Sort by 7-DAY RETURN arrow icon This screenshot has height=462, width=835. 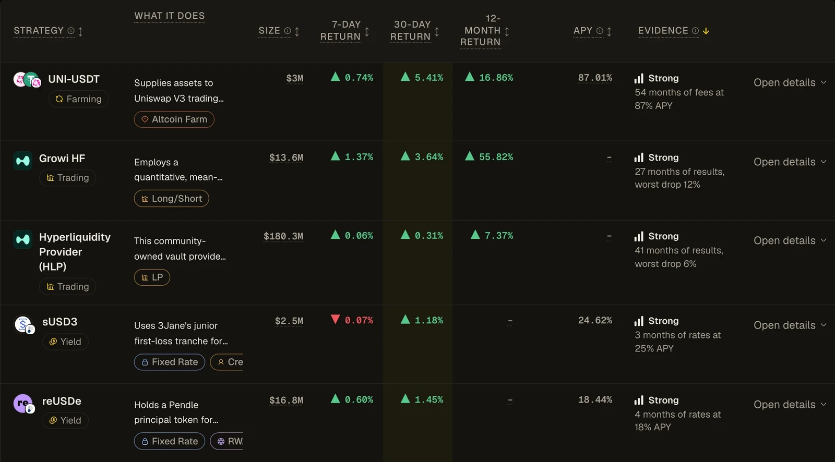click(x=367, y=31)
